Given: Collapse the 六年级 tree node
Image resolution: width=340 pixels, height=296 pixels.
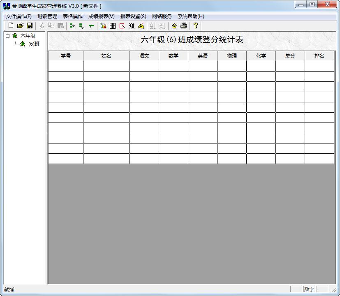Looking at the screenshot, I should 7,36.
